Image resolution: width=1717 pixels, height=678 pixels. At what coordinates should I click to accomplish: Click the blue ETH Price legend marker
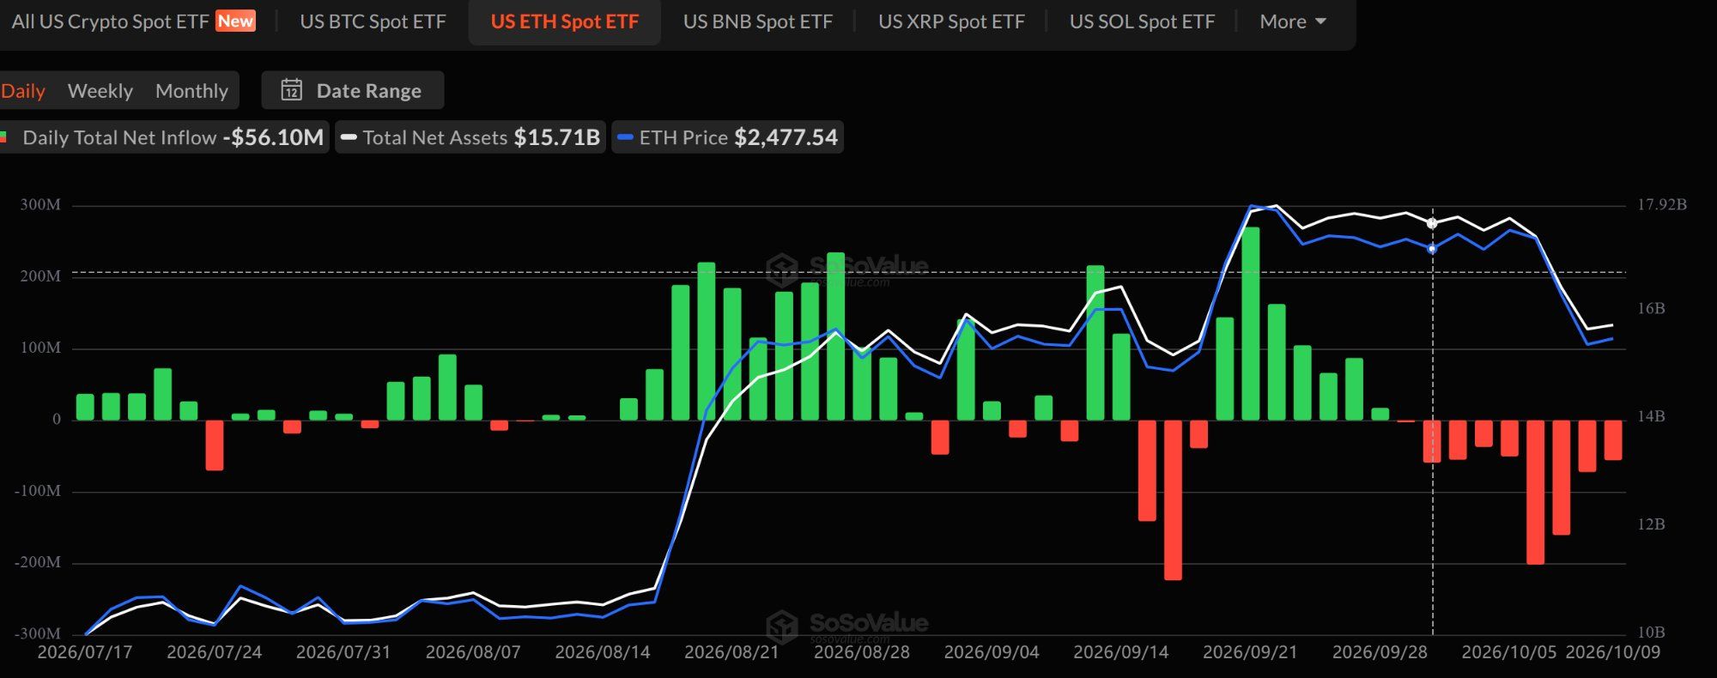point(625,137)
